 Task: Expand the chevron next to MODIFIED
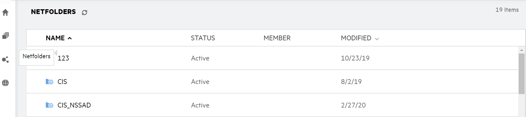point(377,39)
